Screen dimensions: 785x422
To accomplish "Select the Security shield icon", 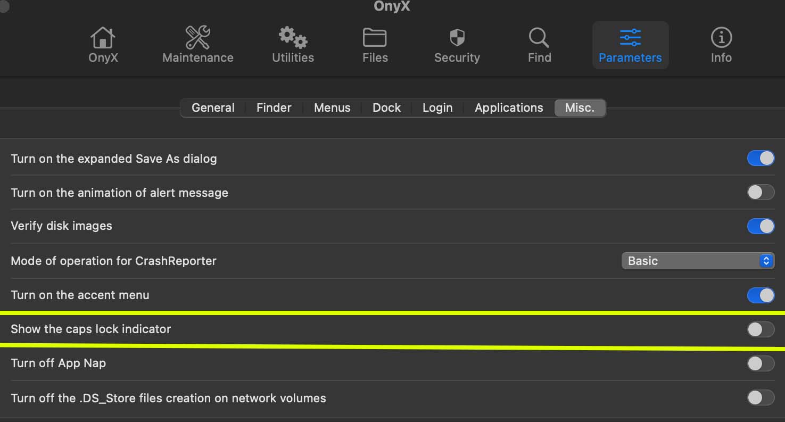I will click(457, 38).
